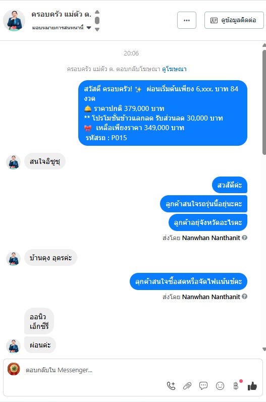Screen dimensions: 266x402
Task: Click the header down arrow stepper
Action: pos(97,29)
